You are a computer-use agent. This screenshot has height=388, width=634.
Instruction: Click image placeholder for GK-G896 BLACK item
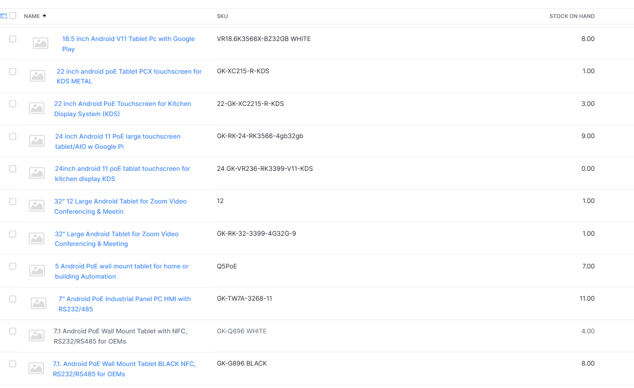36,368
